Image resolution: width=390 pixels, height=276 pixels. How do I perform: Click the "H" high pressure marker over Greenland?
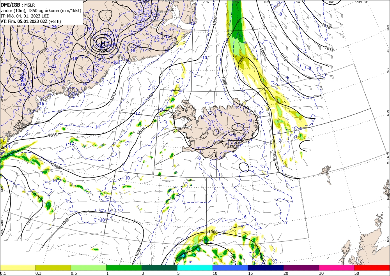[x=103, y=44]
